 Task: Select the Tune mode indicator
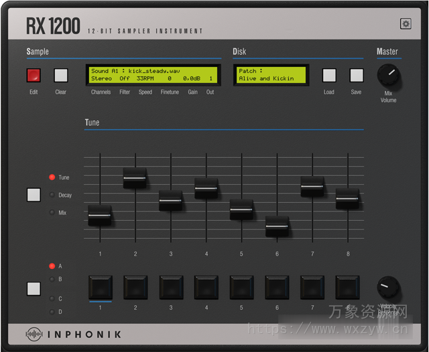coord(52,177)
